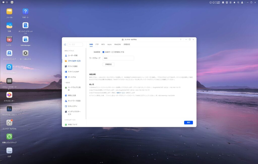Click the search magnifier in top bar
The image size is (258, 164).
pyautogui.click(x=238, y=2)
